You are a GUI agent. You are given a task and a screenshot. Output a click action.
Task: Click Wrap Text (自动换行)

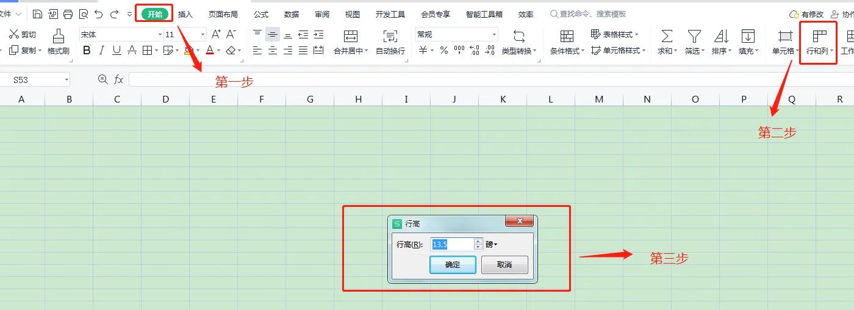point(390,42)
